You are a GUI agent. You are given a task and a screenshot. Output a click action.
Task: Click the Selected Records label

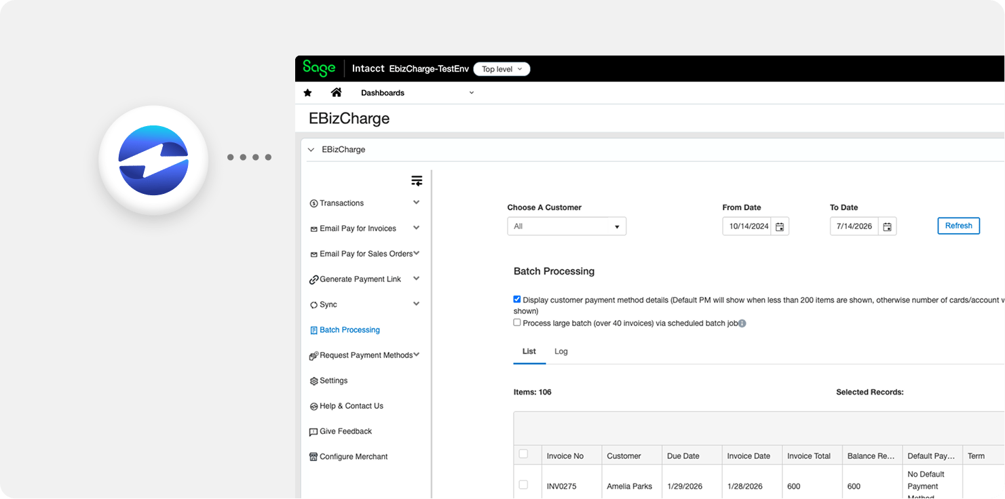click(870, 392)
